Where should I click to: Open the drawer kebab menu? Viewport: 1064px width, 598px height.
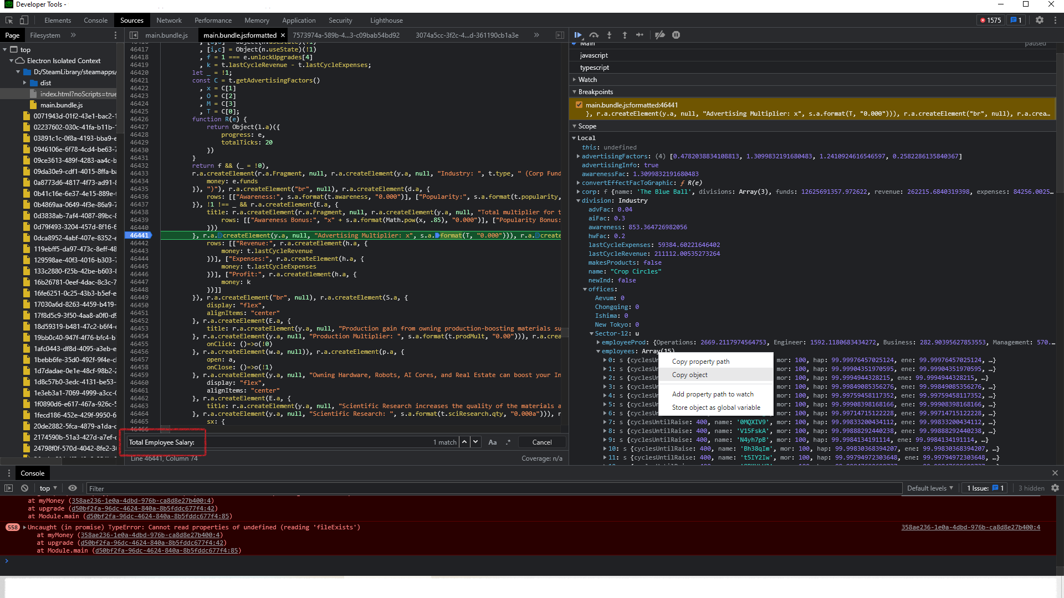(9, 473)
